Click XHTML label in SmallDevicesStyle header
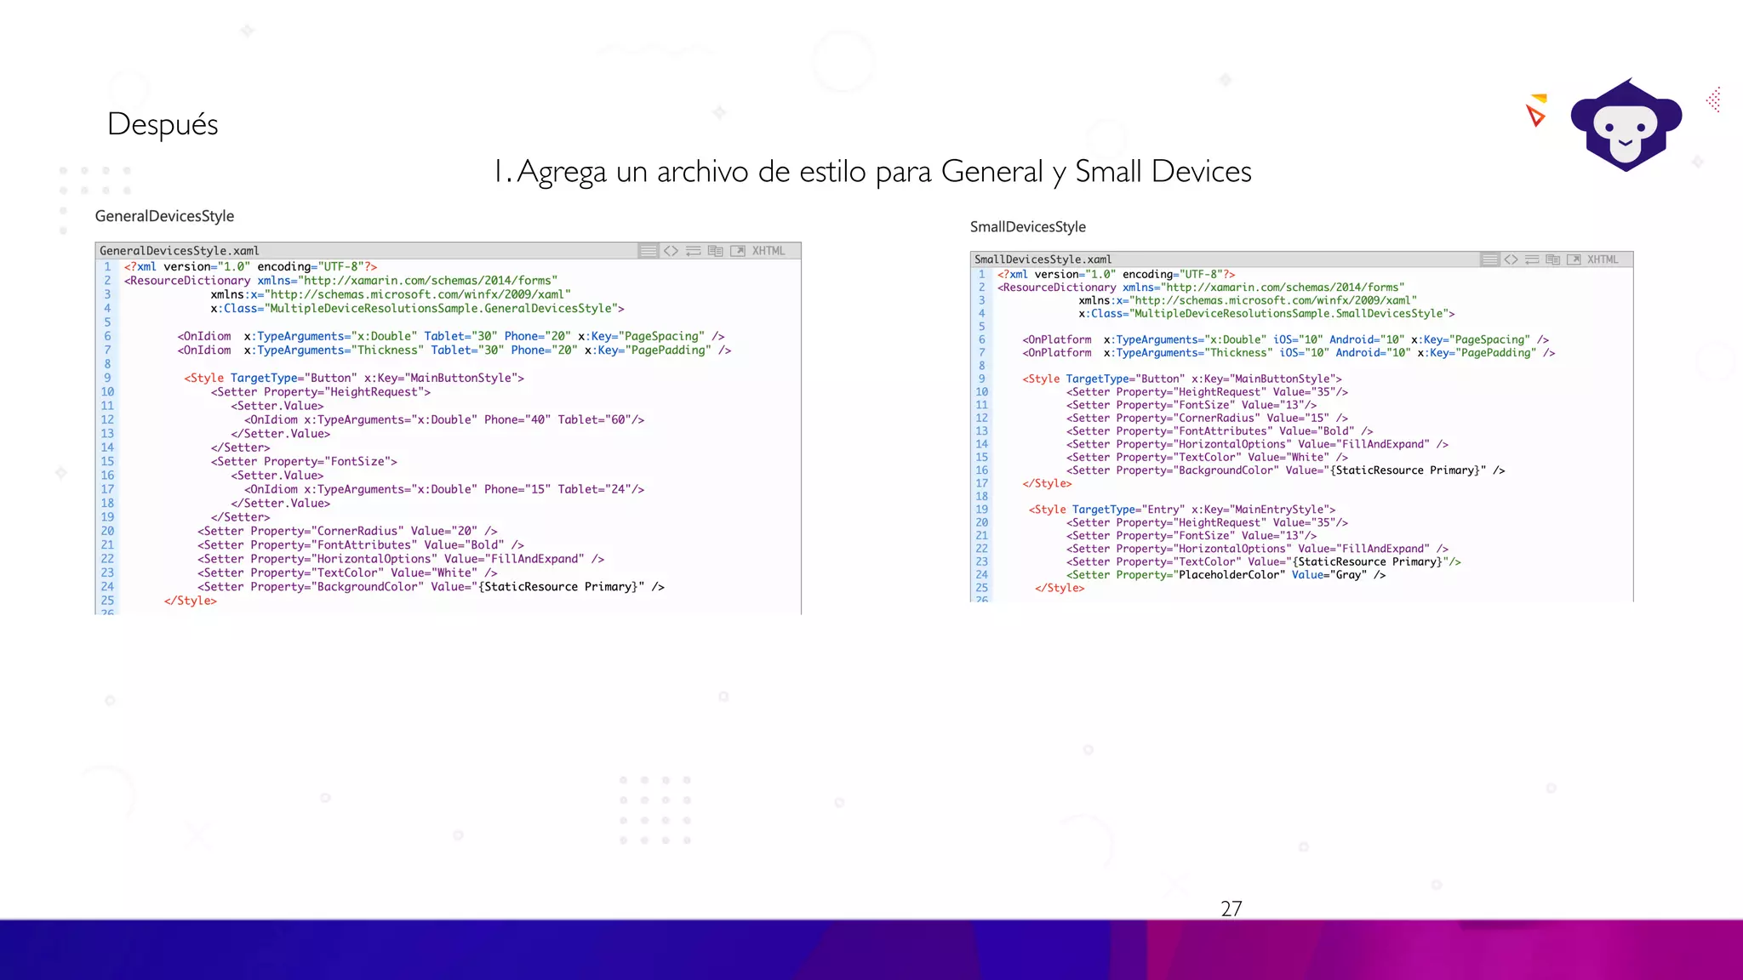The height and width of the screenshot is (980, 1743). tap(1603, 259)
